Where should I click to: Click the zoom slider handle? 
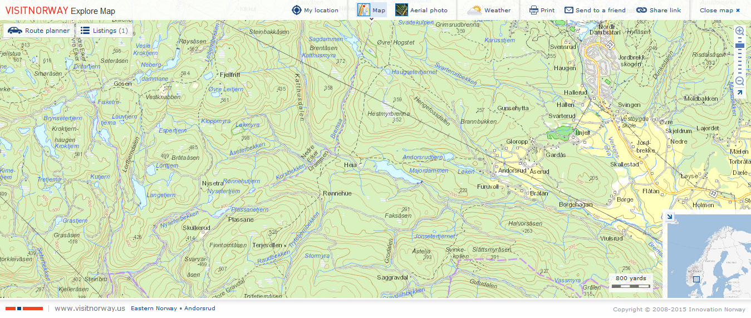[x=740, y=46]
